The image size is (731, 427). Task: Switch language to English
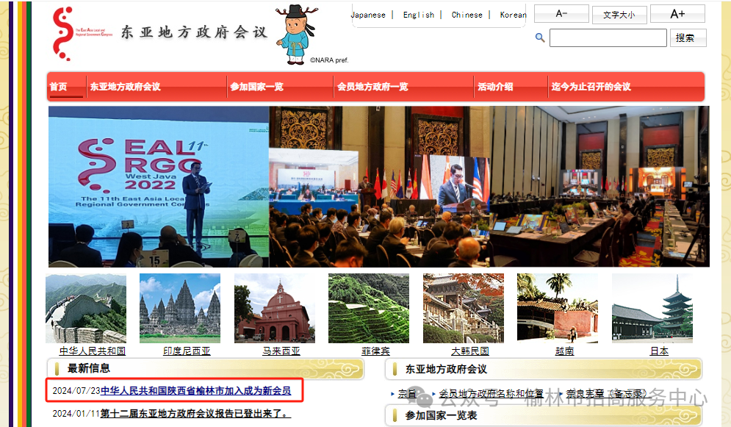(x=418, y=15)
